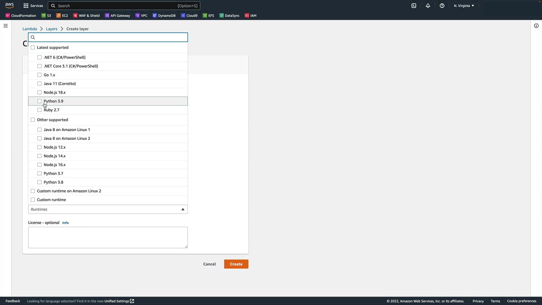Image resolution: width=542 pixels, height=305 pixels.
Task: Go to the AWS logo home
Action: pos(9,5)
